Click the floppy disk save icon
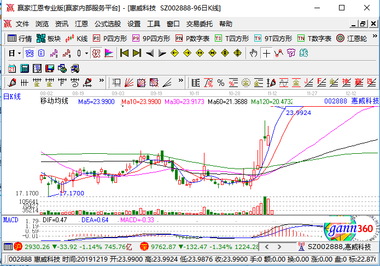The width and height of the screenshot is (380, 266). click(50, 68)
